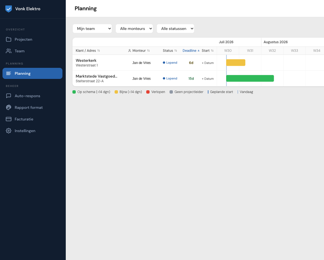Click the yellow Westerkerk timeline bar
324x260 pixels.
tap(236, 63)
